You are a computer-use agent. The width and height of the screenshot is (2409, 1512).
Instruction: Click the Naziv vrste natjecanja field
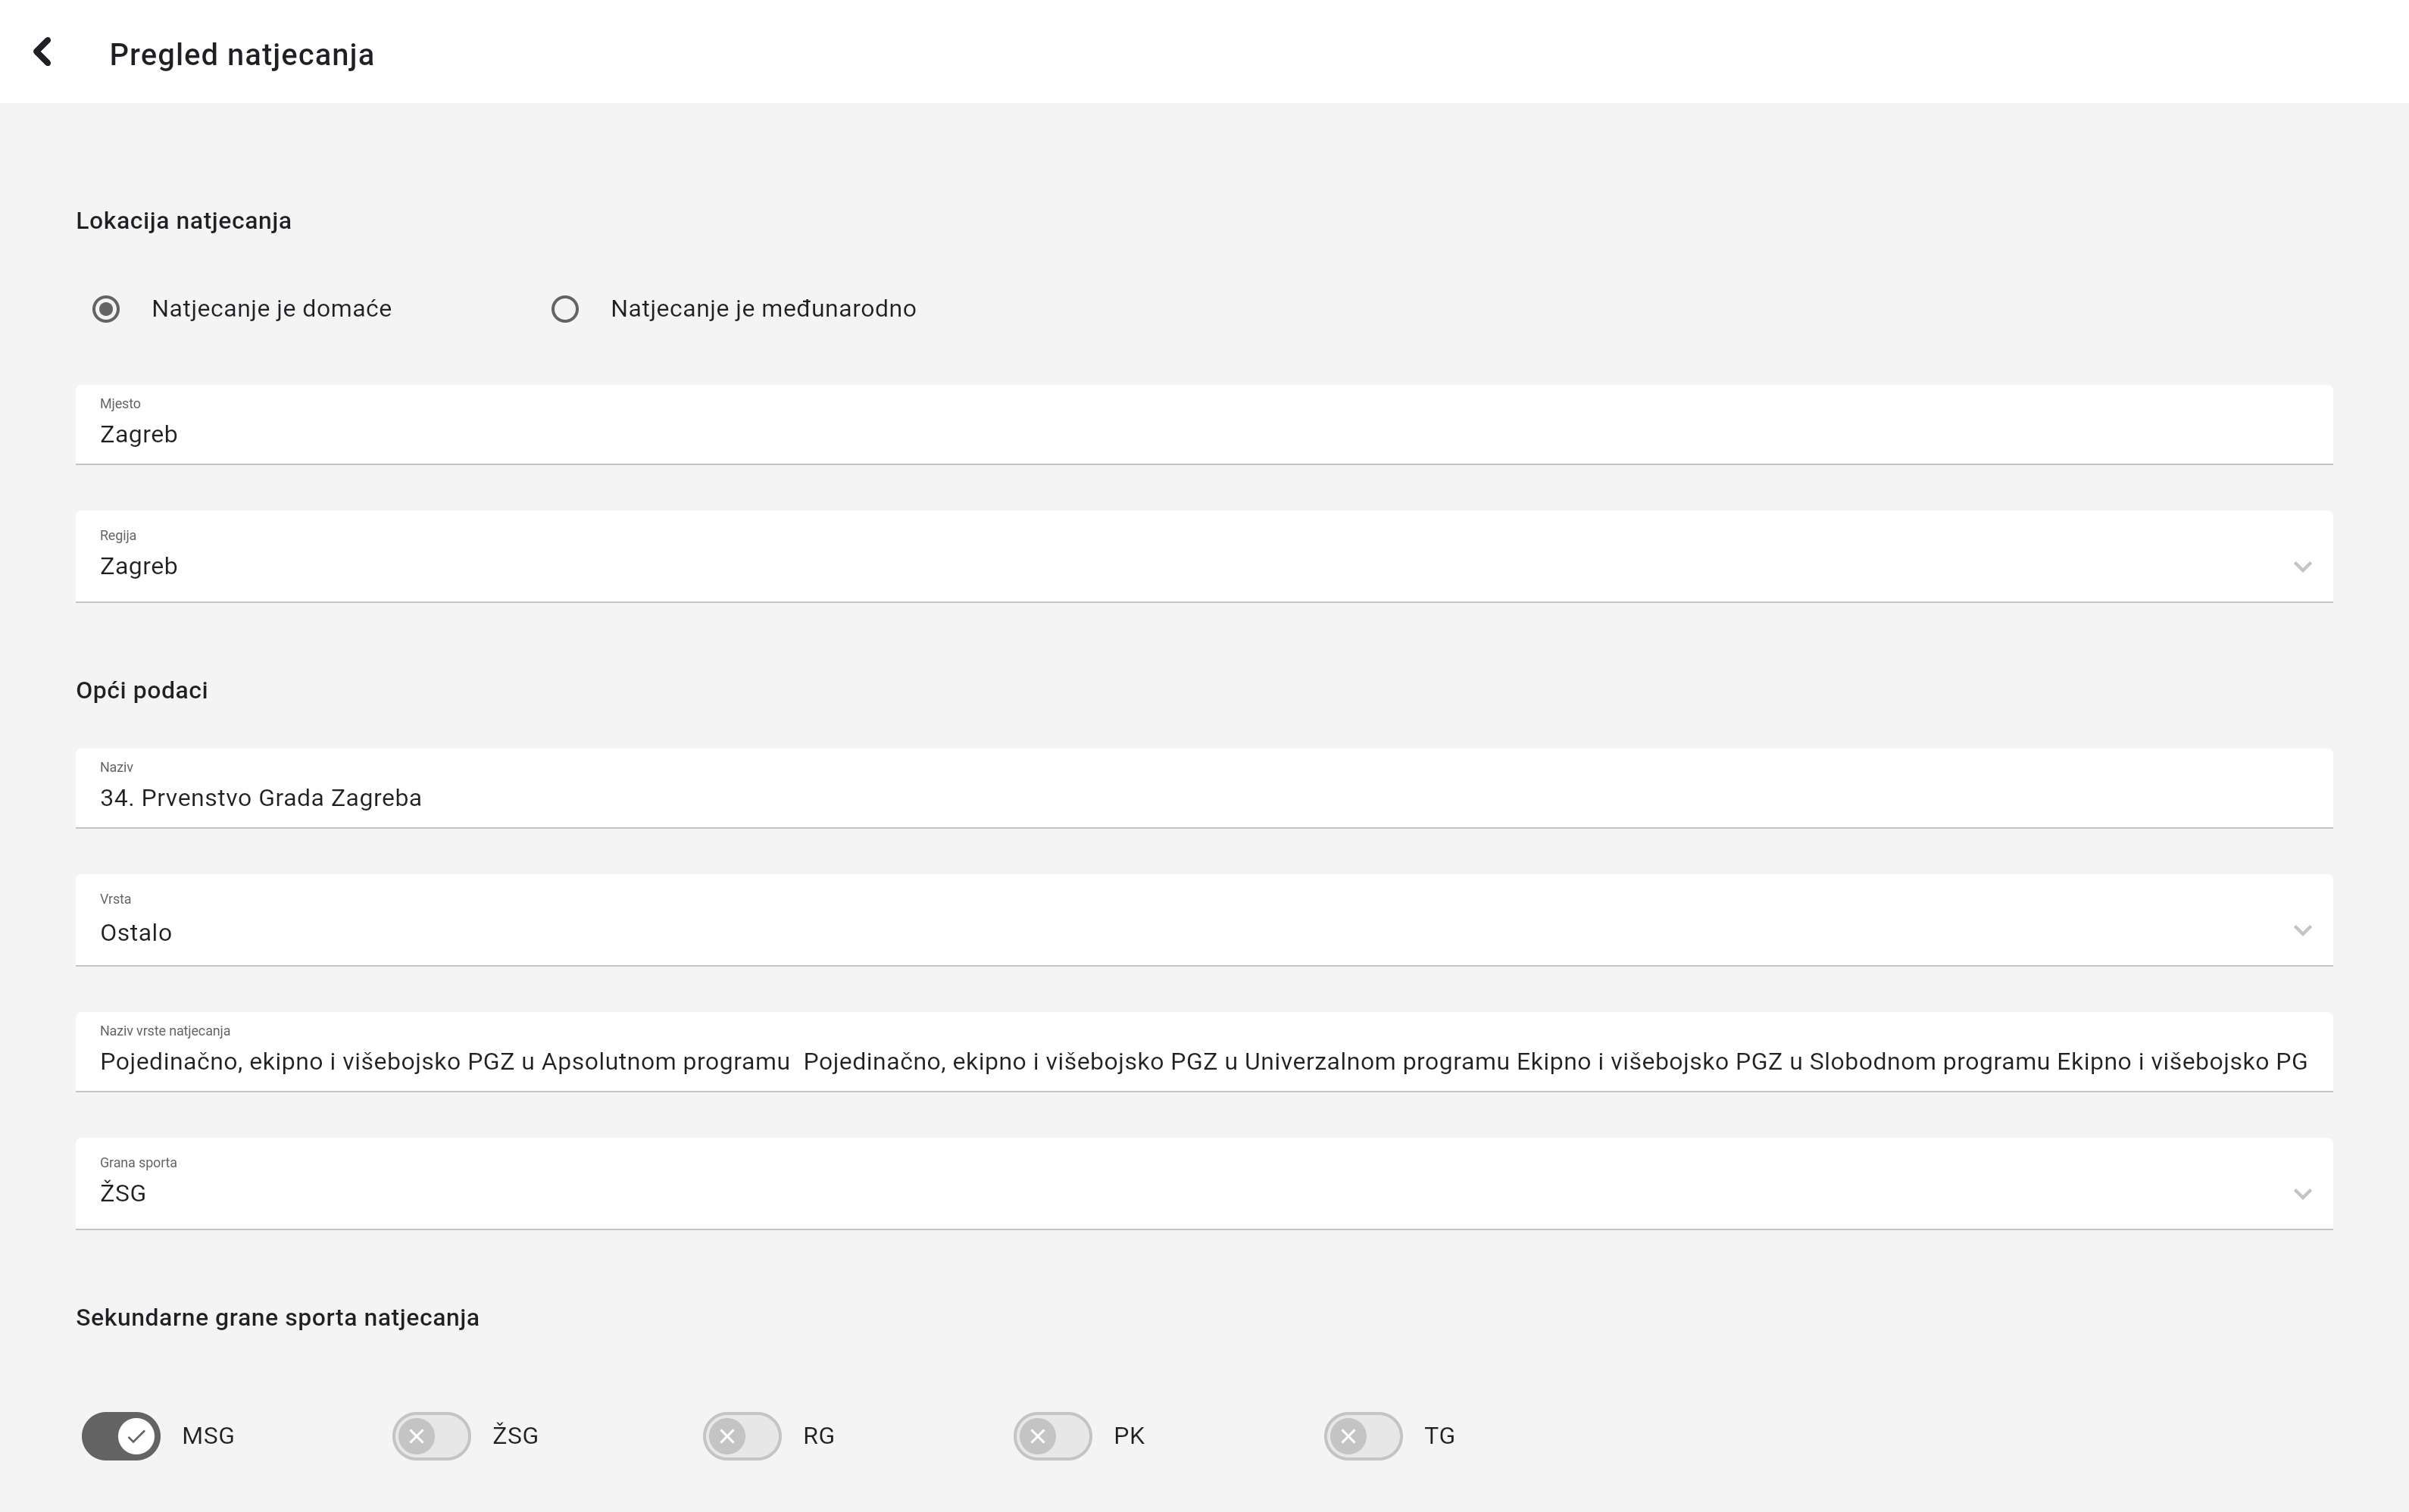point(1203,1061)
